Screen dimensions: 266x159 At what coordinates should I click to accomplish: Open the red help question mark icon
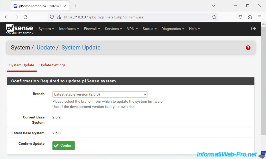(248, 48)
